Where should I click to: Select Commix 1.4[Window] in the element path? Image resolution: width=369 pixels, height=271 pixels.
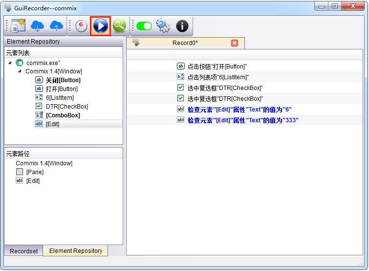coord(44,163)
